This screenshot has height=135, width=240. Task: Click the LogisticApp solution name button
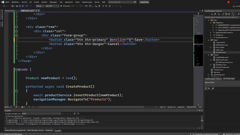point(144,2)
